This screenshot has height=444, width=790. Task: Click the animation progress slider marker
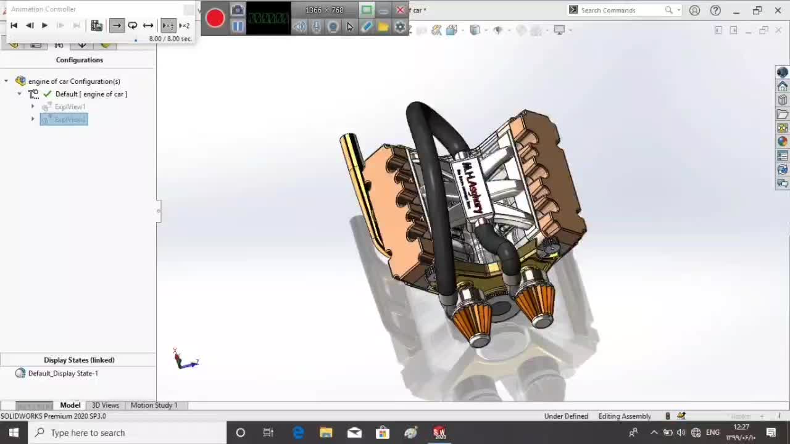pyautogui.click(x=136, y=41)
